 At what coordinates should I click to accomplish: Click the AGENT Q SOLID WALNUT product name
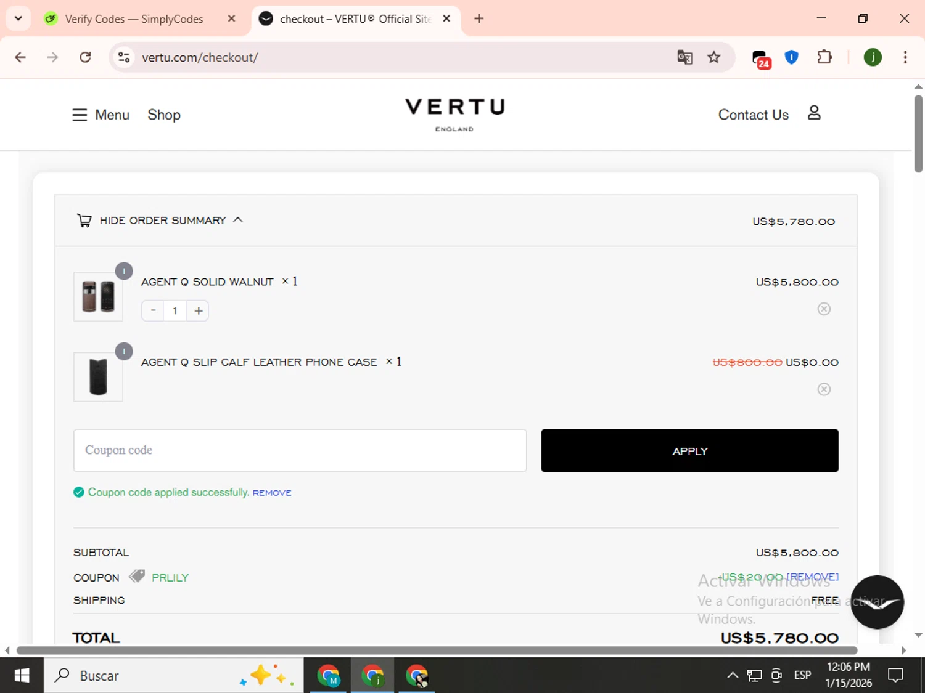pos(207,282)
